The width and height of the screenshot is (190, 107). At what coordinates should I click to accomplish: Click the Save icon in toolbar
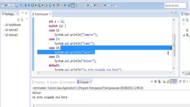click(9, 5)
